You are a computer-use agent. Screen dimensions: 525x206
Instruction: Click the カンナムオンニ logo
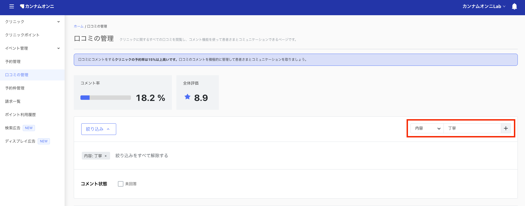pyautogui.click(x=37, y=6)
